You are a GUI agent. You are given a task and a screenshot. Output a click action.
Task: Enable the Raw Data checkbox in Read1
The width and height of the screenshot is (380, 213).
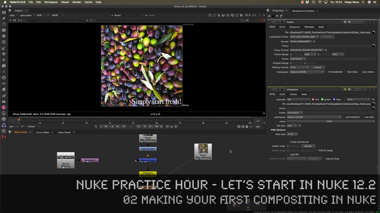[x=345, y=72]
